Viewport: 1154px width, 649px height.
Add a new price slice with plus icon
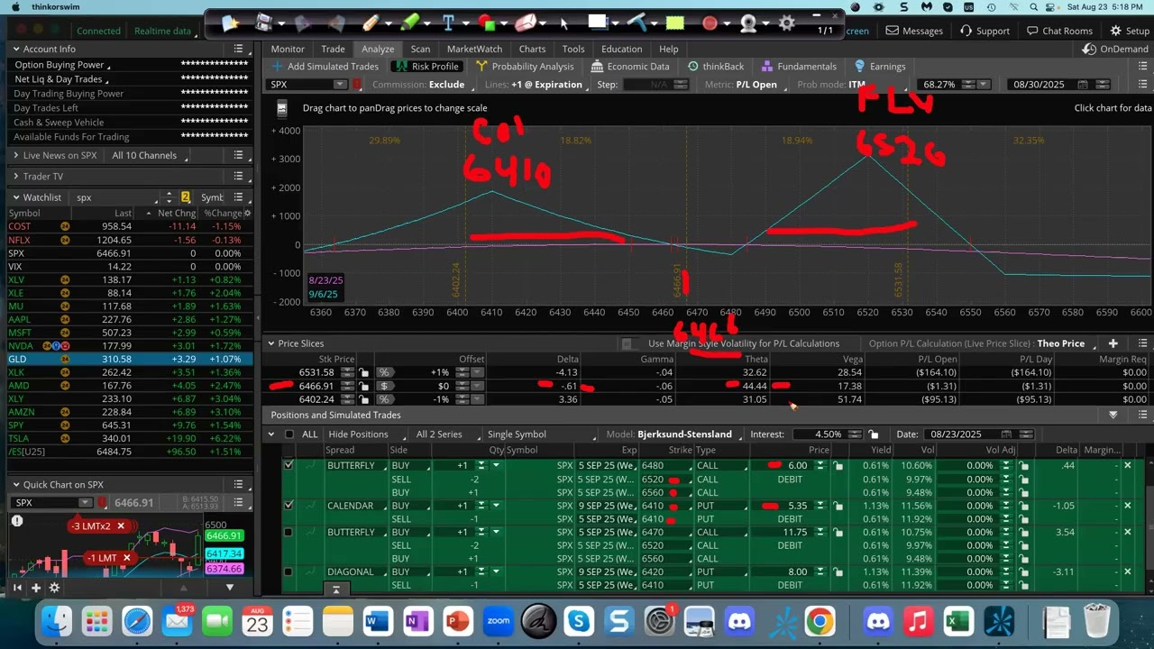pos(1113,343)
